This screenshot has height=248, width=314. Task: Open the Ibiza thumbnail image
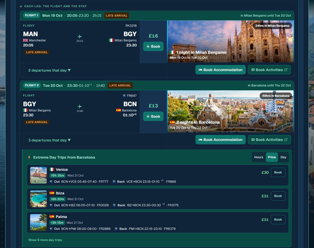click(38, 199)
